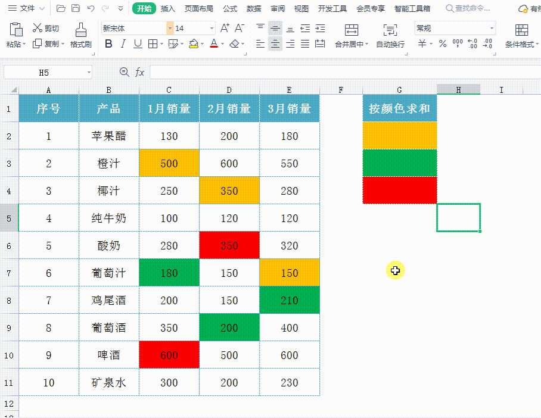Screen dimensions: 541x418
Task: Switch to the 数据 tab
Action: pos(254,8)
